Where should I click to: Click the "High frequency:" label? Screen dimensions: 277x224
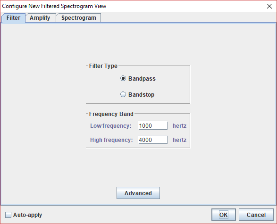[x=111, y=140]
